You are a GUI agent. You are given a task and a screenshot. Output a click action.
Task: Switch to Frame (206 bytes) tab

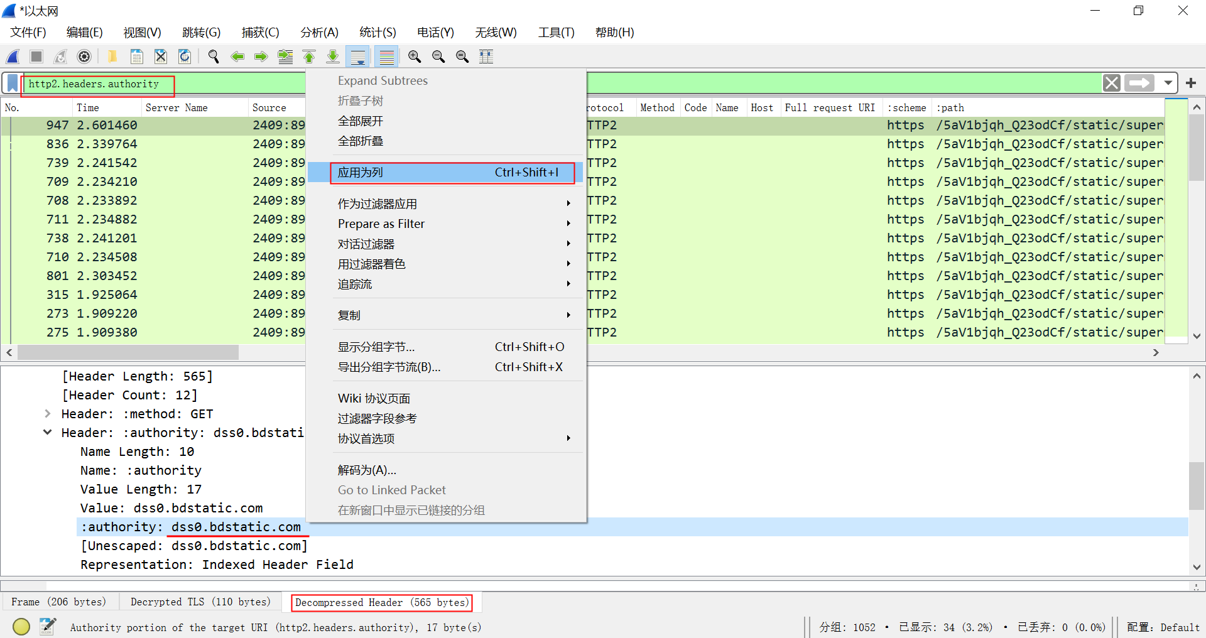coord(59,602)
